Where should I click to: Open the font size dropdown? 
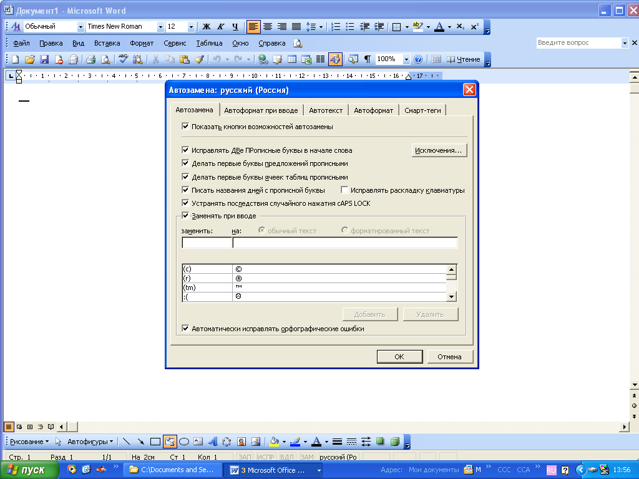click(191, 27)
